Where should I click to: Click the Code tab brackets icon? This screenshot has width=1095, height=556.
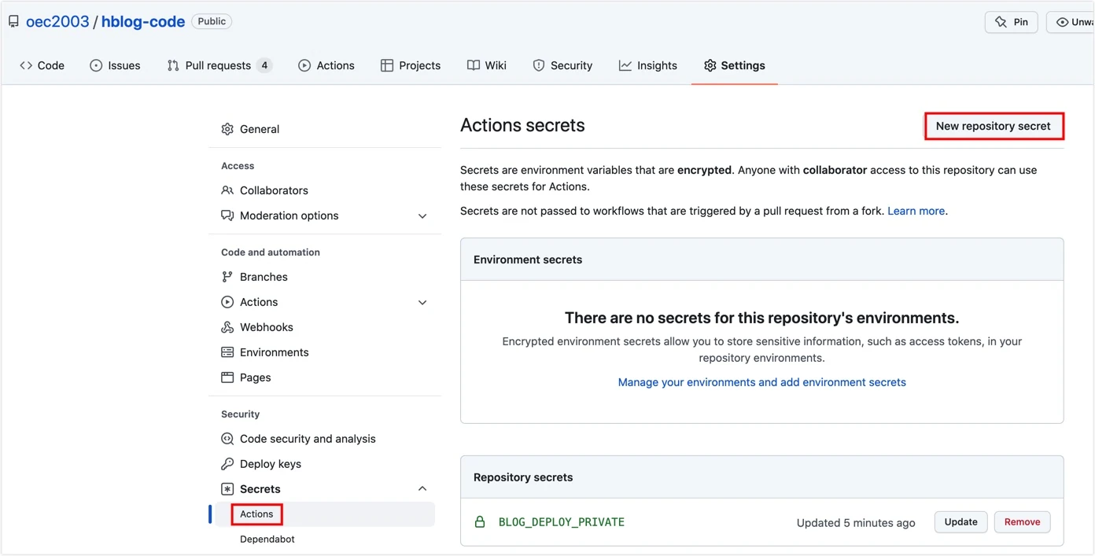point(26,65)
